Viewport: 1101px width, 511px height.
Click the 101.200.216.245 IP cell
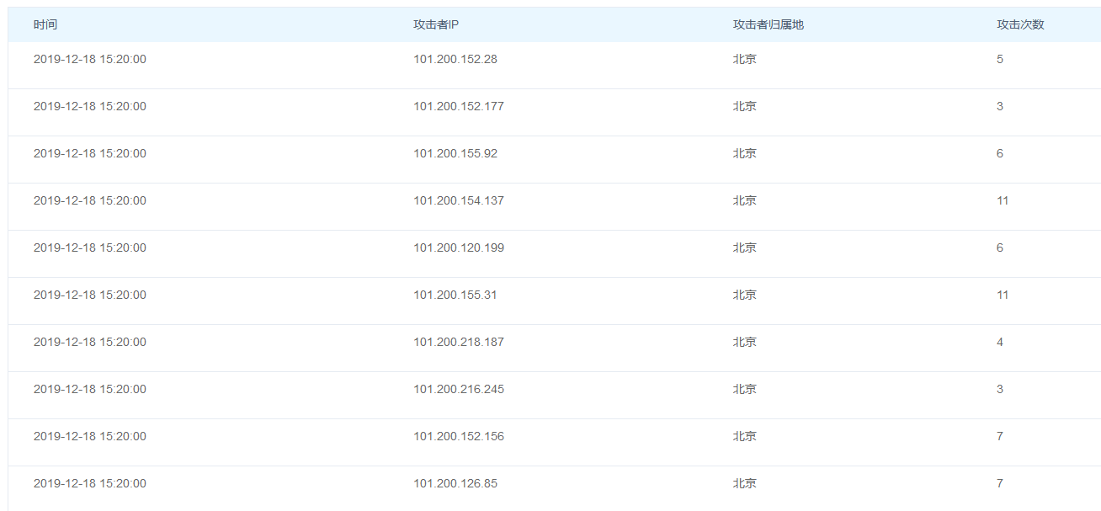click(458, 390)
